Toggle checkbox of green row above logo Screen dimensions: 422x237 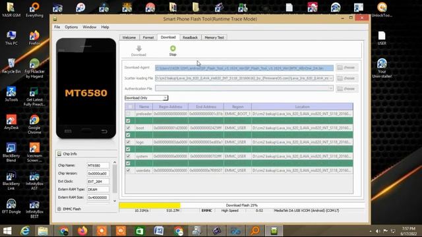tap(128, 135)
